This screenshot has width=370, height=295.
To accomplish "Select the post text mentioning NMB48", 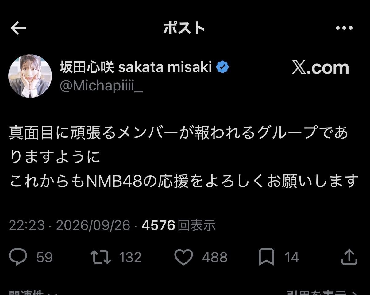I will [x=184, y=157].
